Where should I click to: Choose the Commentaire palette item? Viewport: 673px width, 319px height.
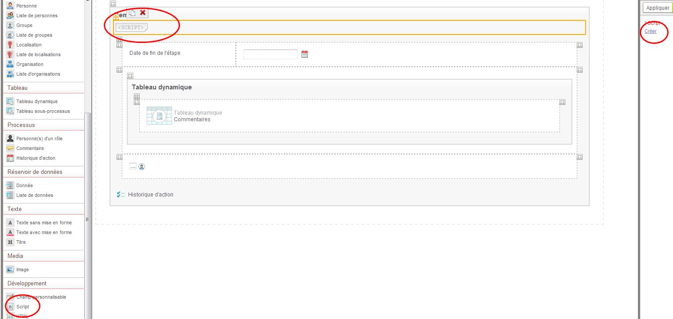pos(25,148)
